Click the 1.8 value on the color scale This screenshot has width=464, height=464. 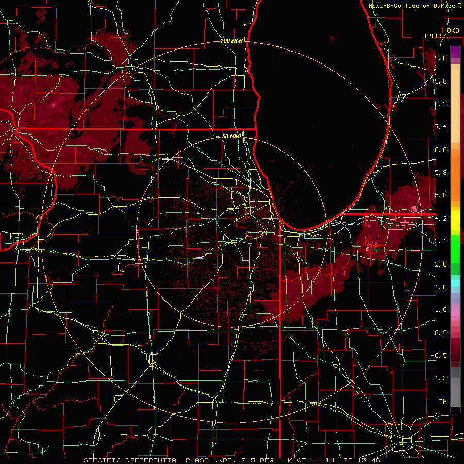pyautogui.click(x=441, y=287)
